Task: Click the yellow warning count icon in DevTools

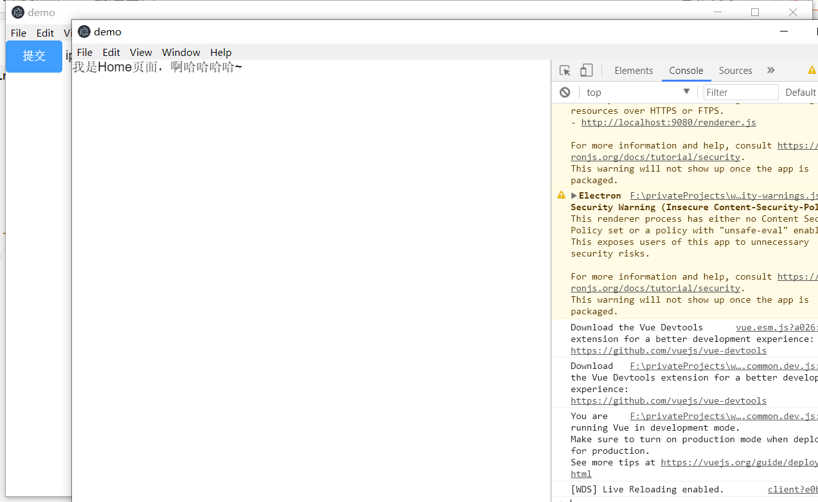Action: tap(812, 71)
